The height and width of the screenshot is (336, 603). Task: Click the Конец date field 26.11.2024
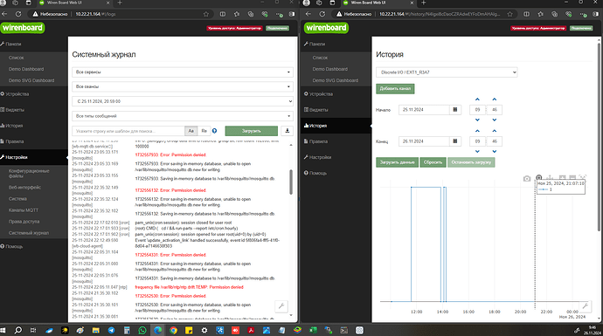pyautogui.click(x=424, y=141)
